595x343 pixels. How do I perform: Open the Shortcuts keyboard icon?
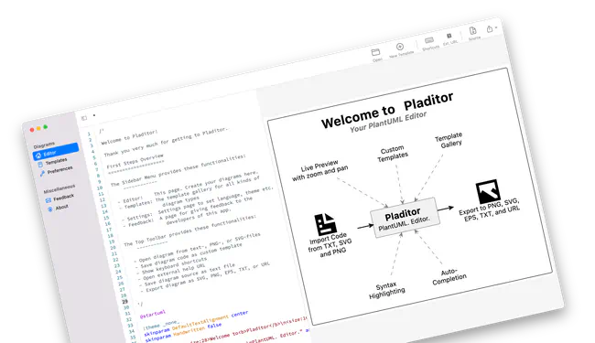click(x=429, y=40)
